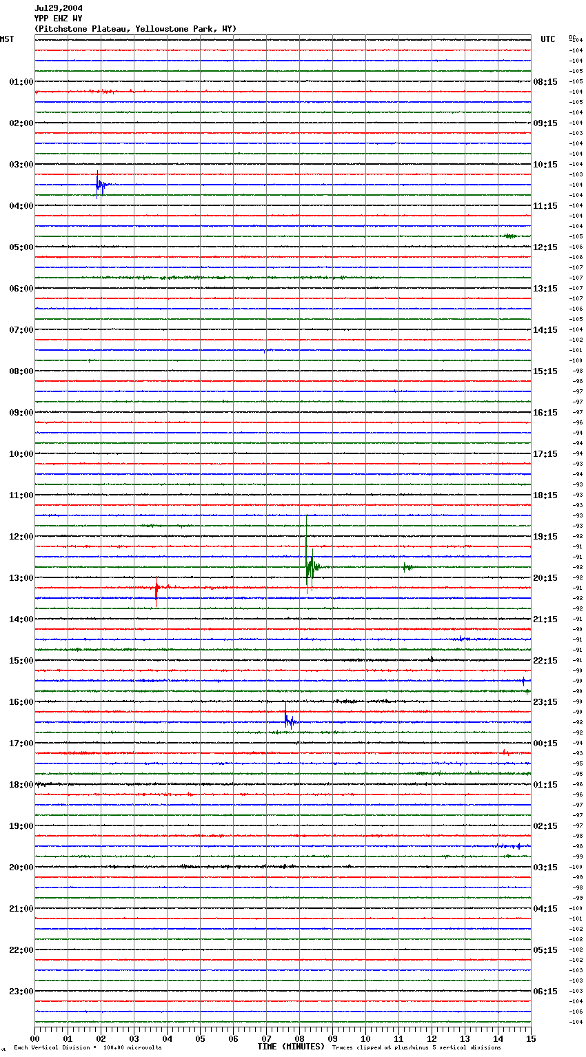Select the 22:00 MST time label
Screen dimensions: 586x1057
[21, 950]
